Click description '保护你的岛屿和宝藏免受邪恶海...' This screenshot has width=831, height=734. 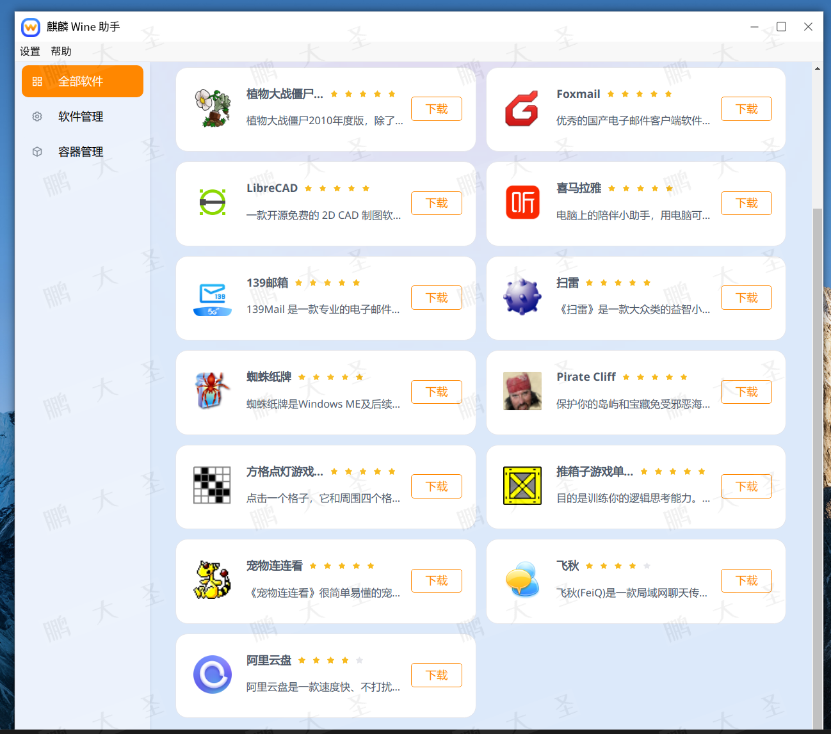[x=633, y=404]
